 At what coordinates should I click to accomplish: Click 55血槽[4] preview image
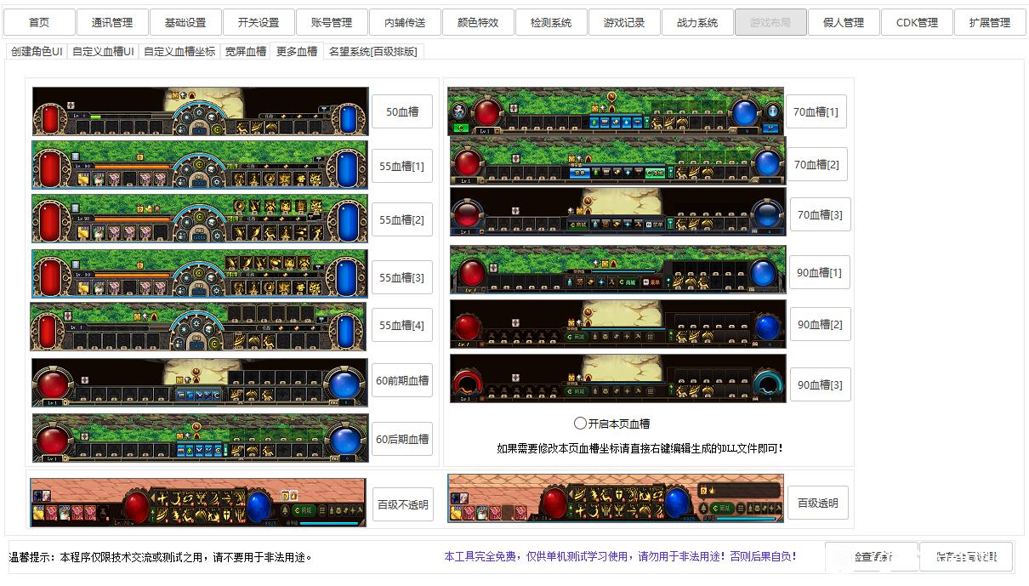click(198, 327)
